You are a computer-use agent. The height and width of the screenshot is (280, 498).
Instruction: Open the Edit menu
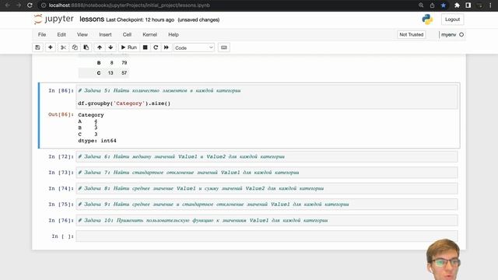pos(61,34)
